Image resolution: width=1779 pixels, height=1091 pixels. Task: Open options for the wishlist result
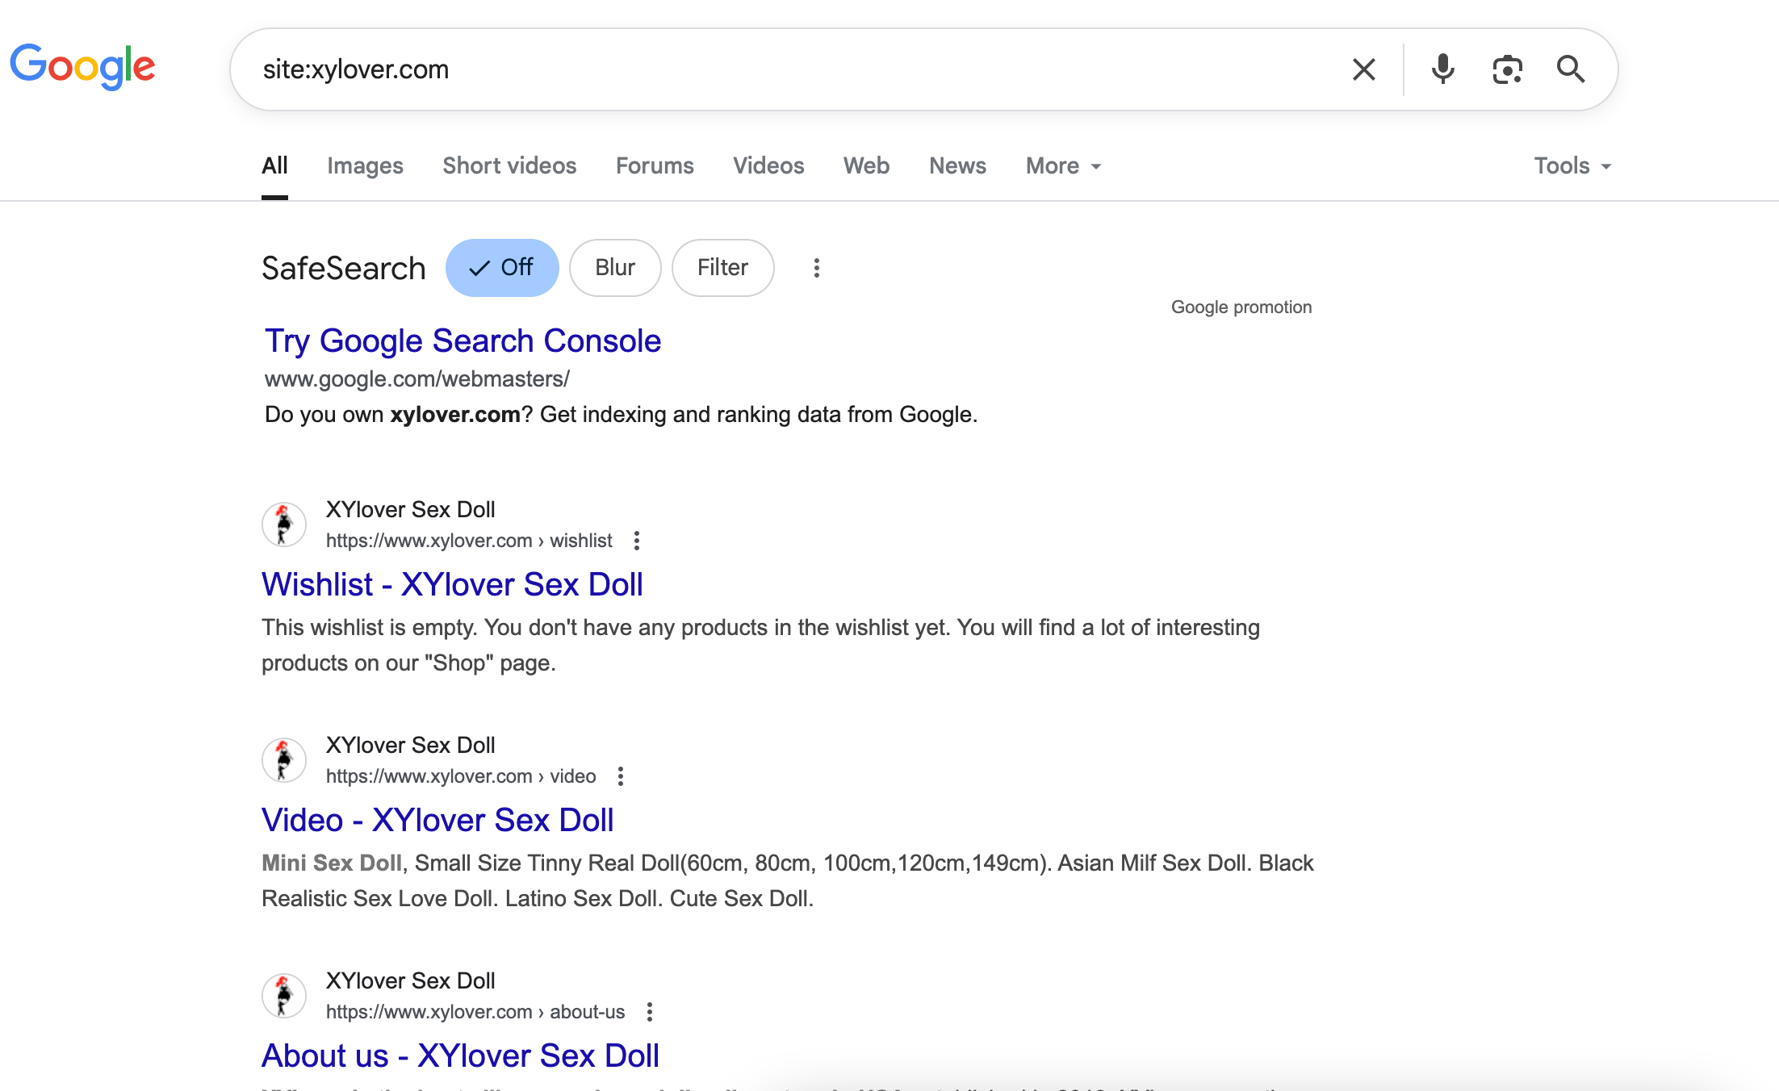tap(637, 541)
